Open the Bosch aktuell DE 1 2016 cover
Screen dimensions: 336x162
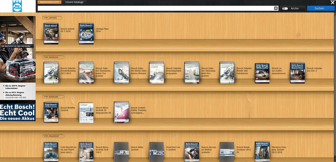[x=51, y=34]
